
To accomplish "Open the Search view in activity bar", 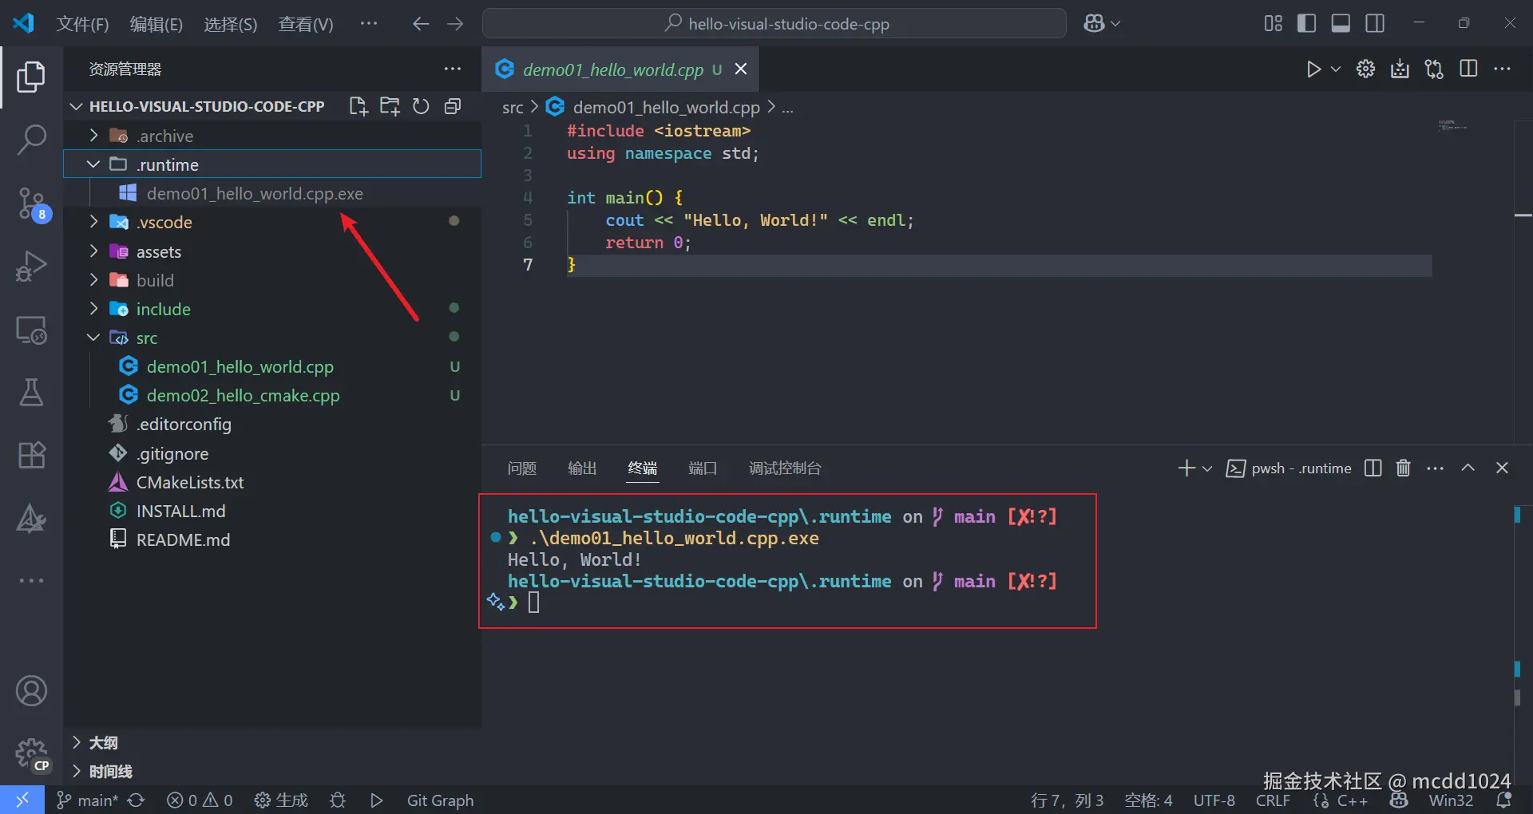I will (31, 140).
